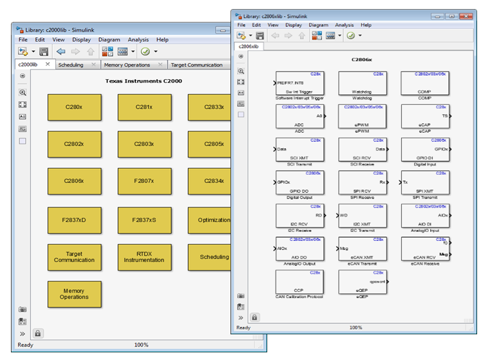Select the Watchdog block
The width and height of the screenshot is (490, 362).
click(363, 83)
